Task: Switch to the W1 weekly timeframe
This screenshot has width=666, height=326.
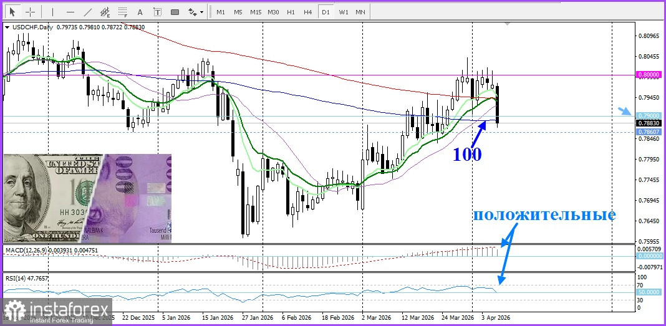Action: (x=343, y=12)
